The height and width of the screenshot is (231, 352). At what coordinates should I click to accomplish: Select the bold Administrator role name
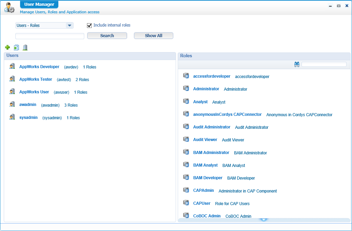[x=206, y=89]
